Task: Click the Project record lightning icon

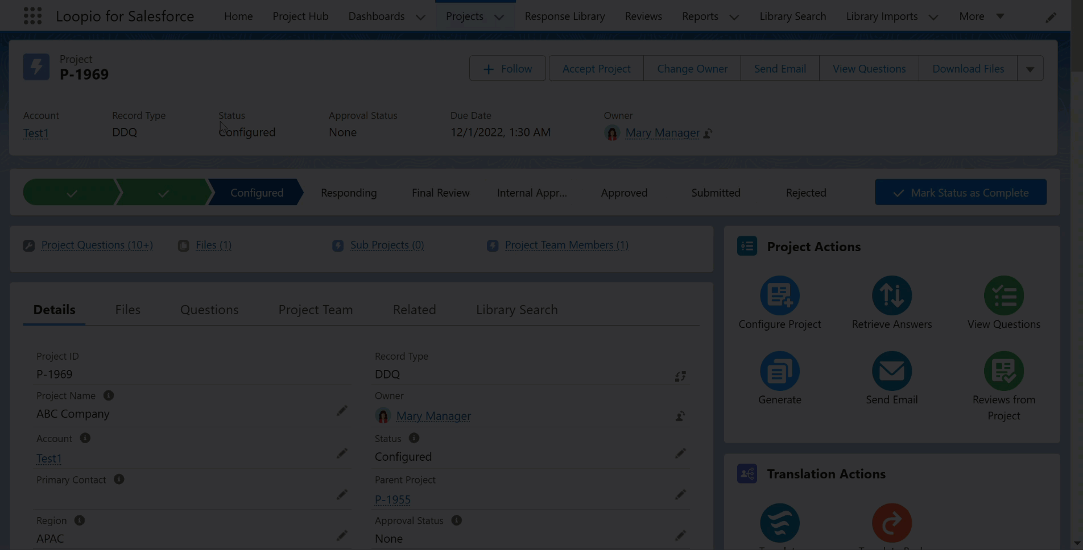Action: [36, 67]
